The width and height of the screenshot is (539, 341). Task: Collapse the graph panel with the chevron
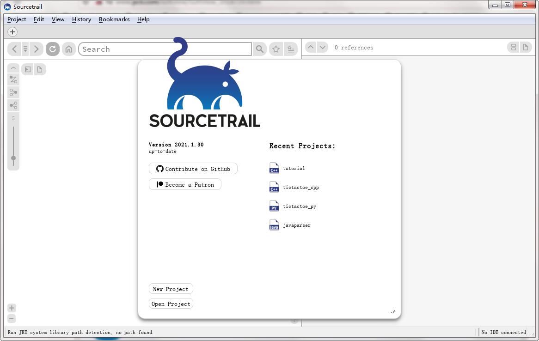13,67
